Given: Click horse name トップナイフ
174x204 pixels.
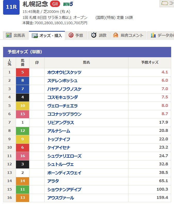Looking at the screenshot, I should (59, 139).
